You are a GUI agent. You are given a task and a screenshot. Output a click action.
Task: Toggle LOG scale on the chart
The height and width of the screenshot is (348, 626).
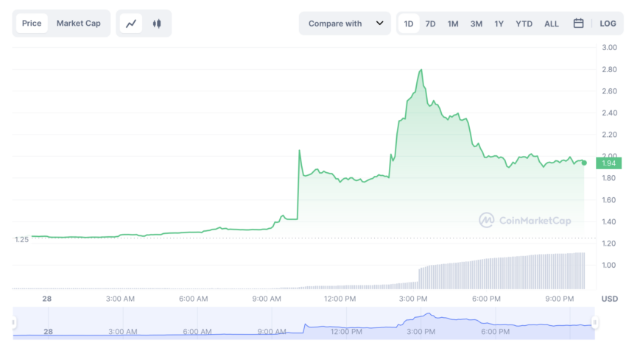tap(608, 24)
